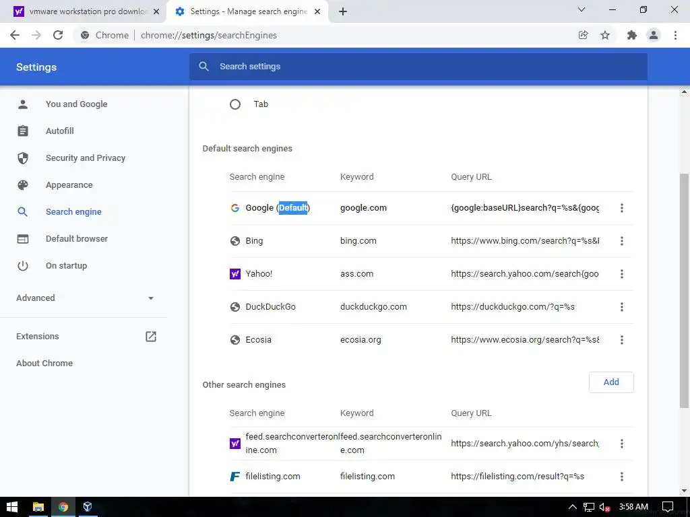690x517 pixels.
Task: Open Chrome's three-dot main menu
Action: (675, 35)
